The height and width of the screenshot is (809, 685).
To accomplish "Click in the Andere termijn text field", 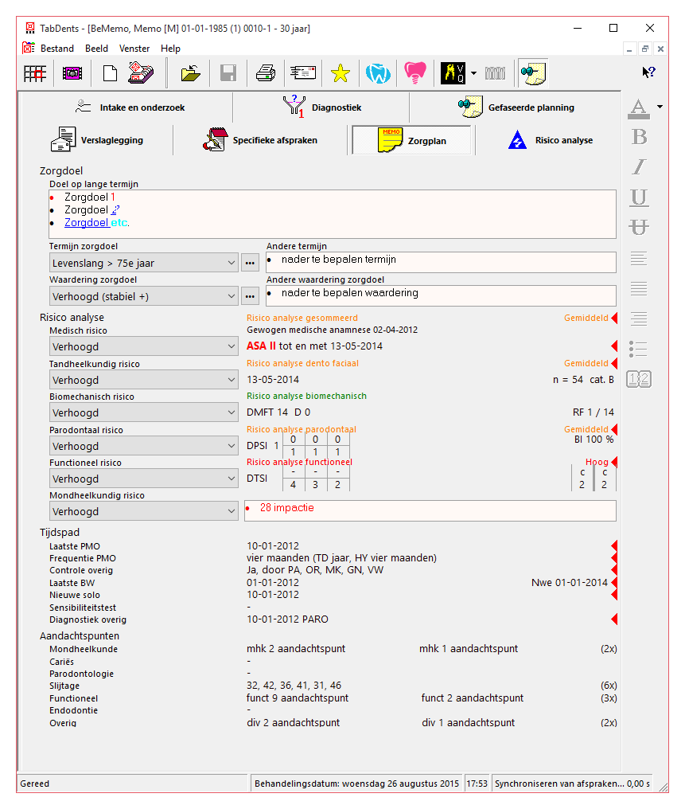I will coord(442,262).
